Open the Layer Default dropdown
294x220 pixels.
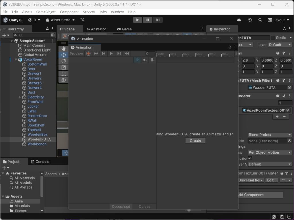click(280, 45)
